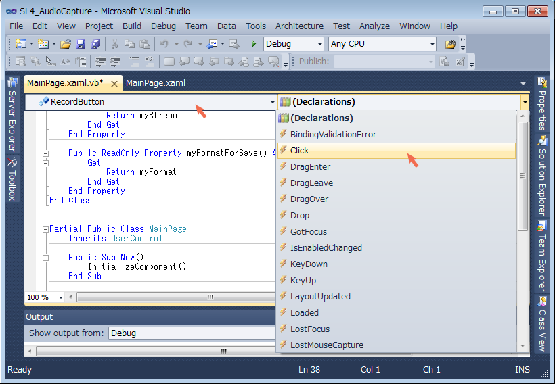Click the Save All icon

tap(95, 44)
